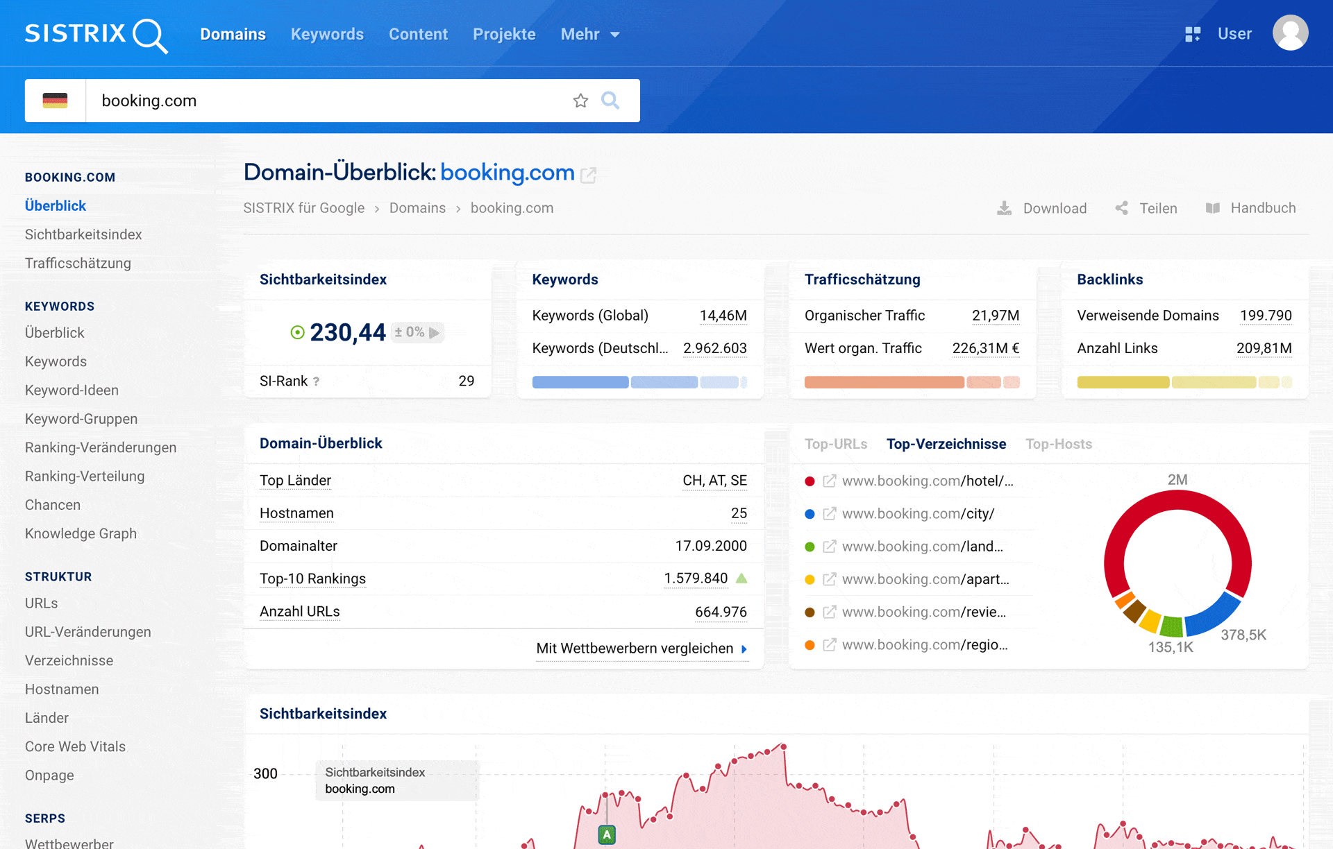Click the Download icon
Screen dimensions: 1333x849
[1004, 208]
